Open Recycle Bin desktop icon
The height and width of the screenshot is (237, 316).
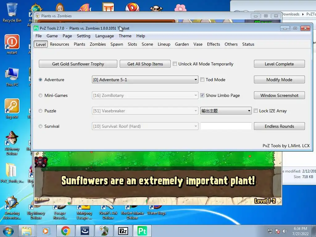click(x=12, y=12)
